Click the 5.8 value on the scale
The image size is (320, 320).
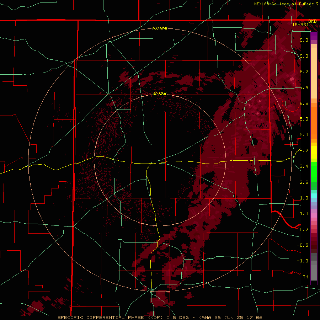click(304, 119)
